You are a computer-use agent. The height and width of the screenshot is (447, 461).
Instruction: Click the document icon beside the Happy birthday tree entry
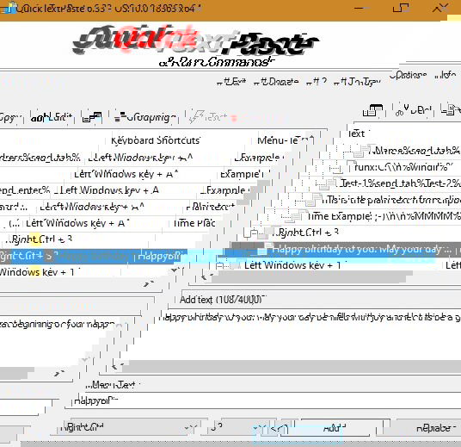click(x=262, y=251)
